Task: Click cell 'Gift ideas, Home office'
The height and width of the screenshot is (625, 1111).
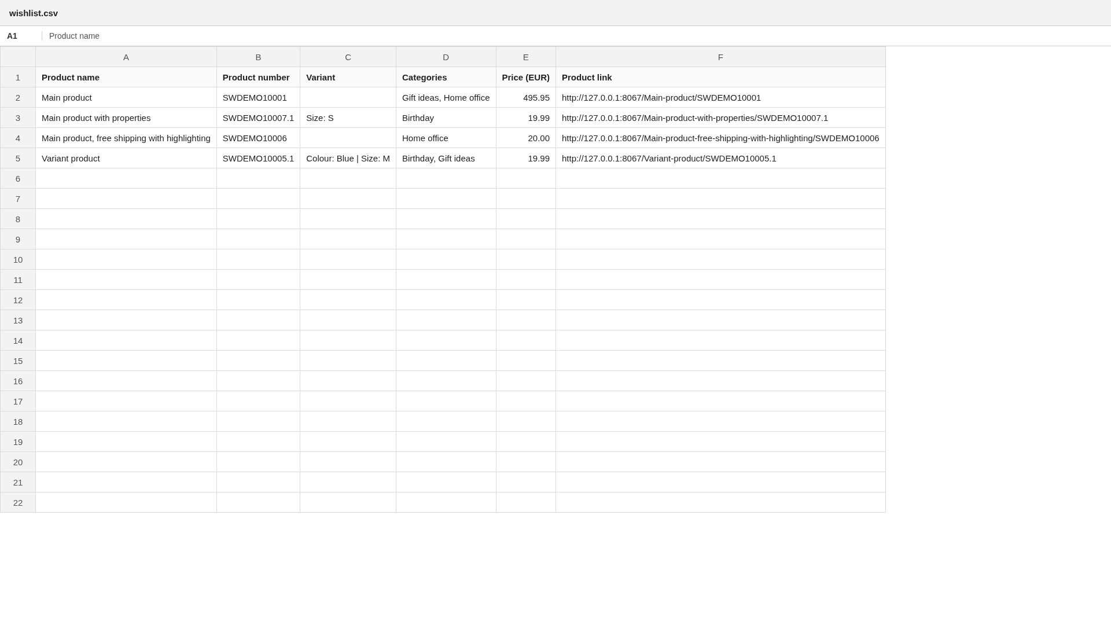Action: (x=446, y=97)
